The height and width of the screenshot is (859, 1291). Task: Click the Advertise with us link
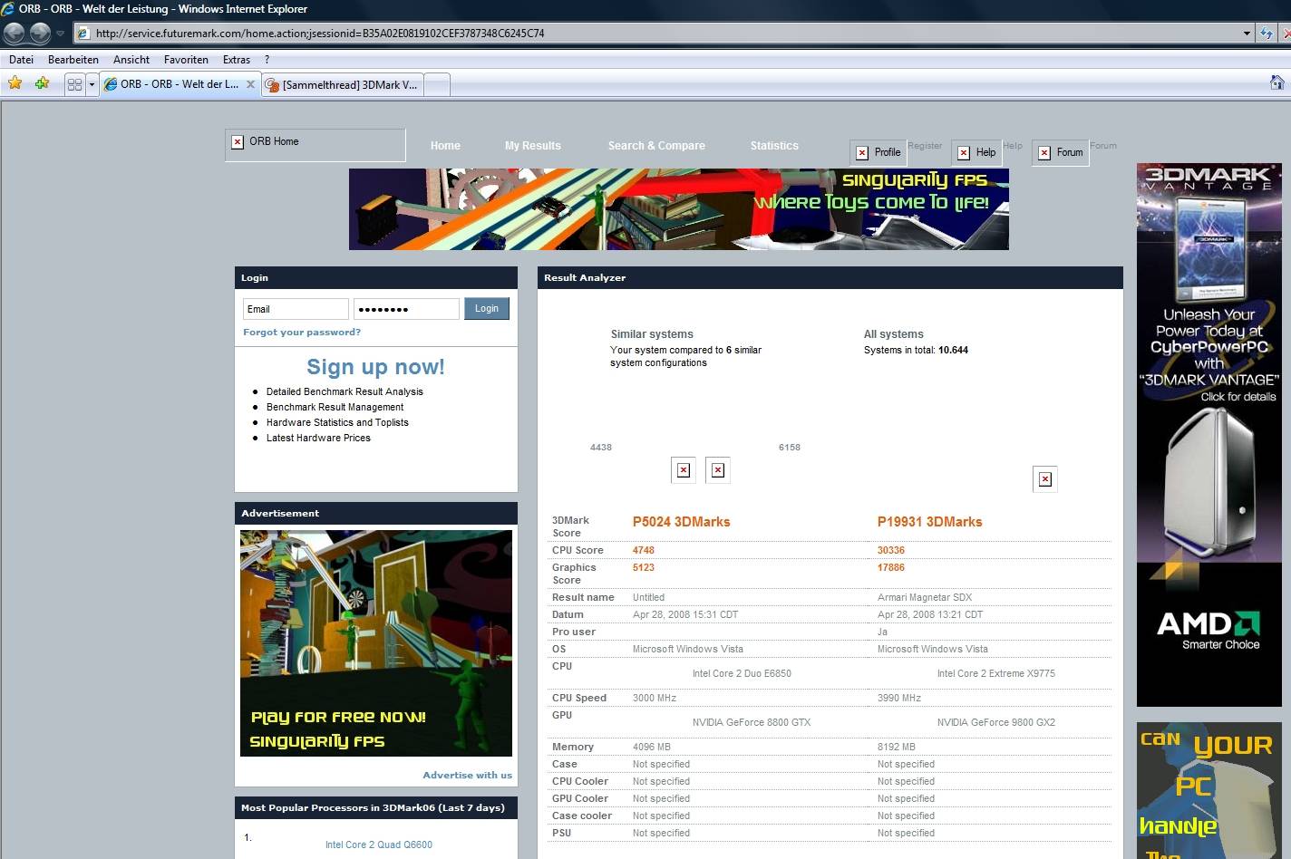click(467, 776)
